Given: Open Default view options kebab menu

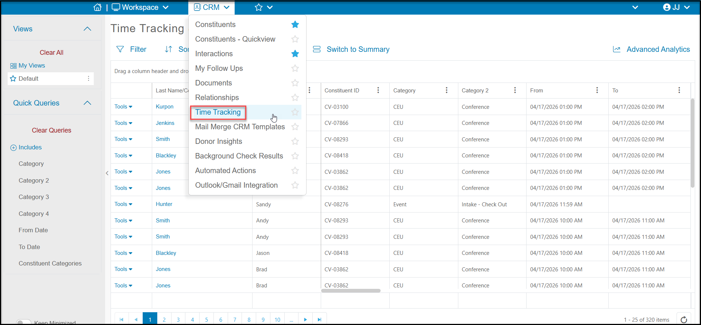Looking at the screenshot, I should pyautogui.click(x=88, y=79).
